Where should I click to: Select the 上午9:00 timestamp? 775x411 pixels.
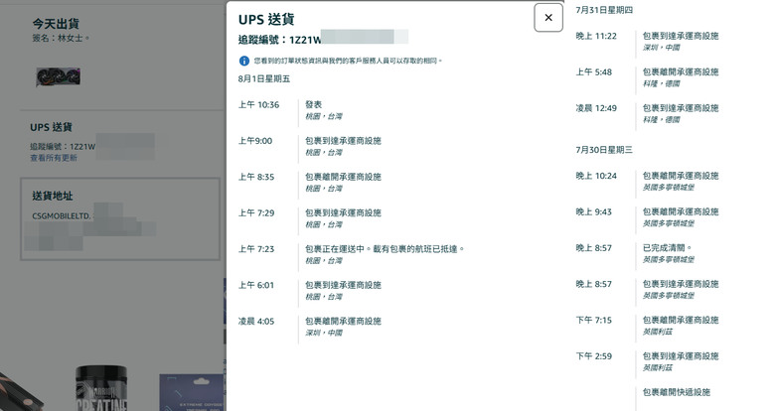[255, 141]
